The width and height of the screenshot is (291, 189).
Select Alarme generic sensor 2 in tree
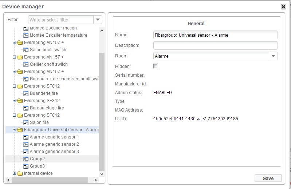[x=54, y=144]
